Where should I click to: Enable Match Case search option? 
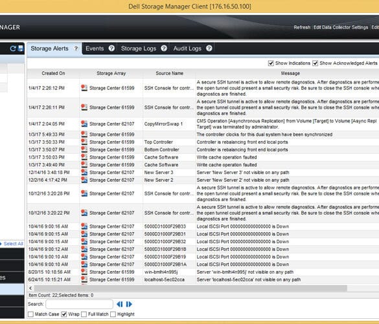[30, 314]
